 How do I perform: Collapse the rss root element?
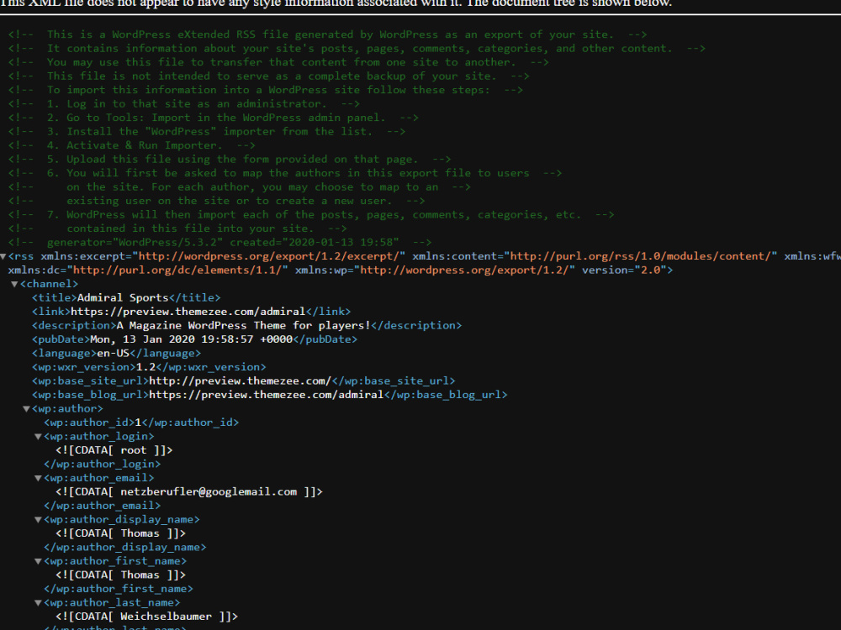click(3, 256)
